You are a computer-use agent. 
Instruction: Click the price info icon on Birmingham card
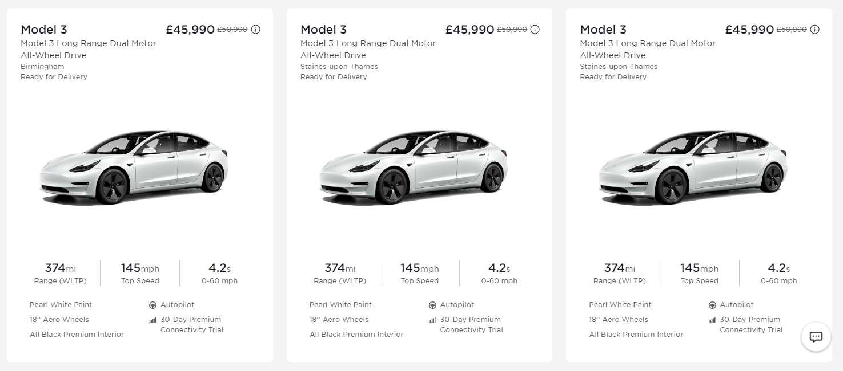pos(255,30)
